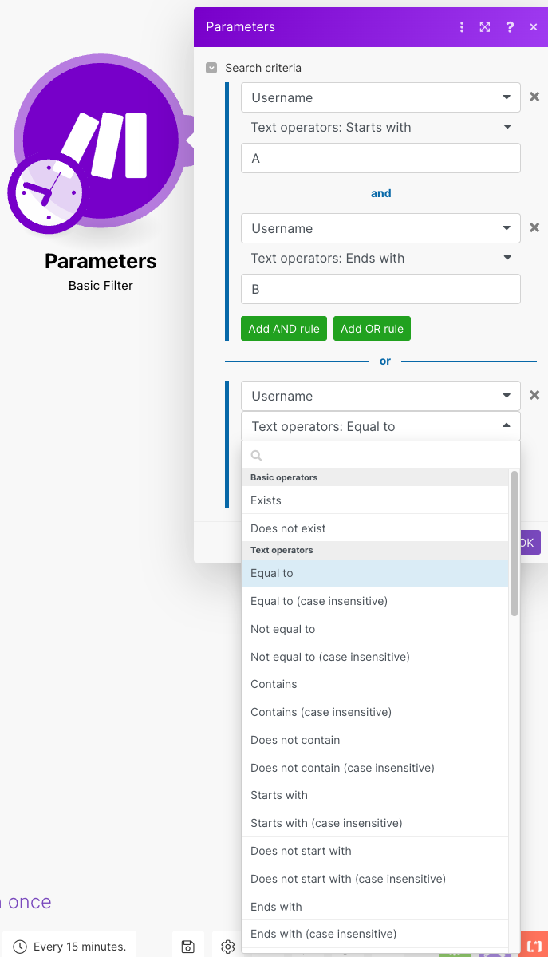Expand the first Username field dropdown
Viewport: 548px width, 957px height.
click(x=380, y=97)
